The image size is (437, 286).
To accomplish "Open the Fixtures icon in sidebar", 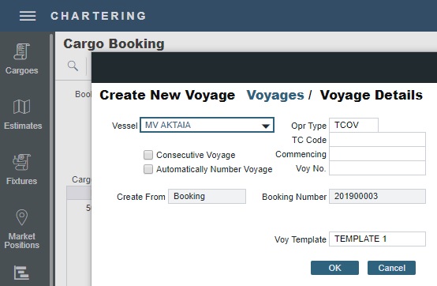I will coord(22,162).
